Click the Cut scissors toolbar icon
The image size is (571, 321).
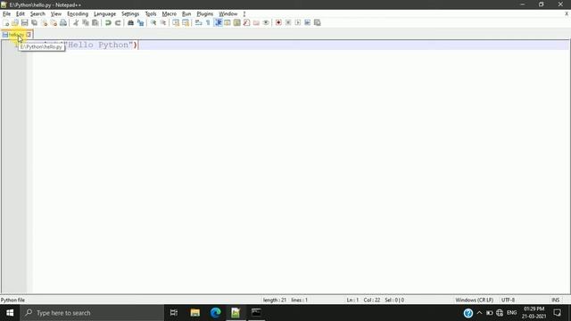coord(76,22)
